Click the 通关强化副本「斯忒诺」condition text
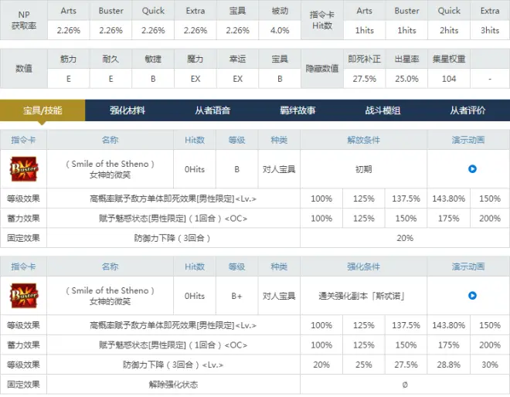The height and width of the screenshot is (397, 510). coord(362,296)
